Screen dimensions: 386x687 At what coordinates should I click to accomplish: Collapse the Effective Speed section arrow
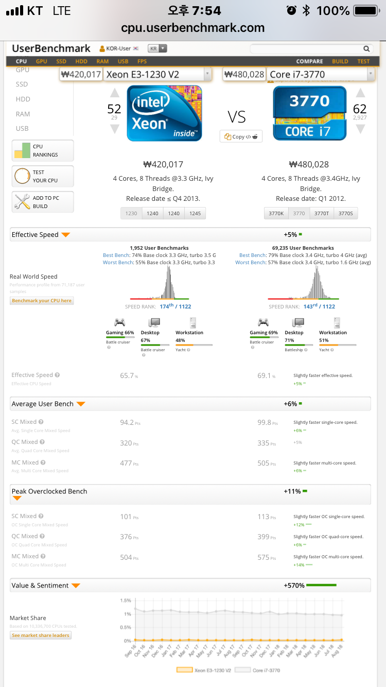[x=65, y=235]
